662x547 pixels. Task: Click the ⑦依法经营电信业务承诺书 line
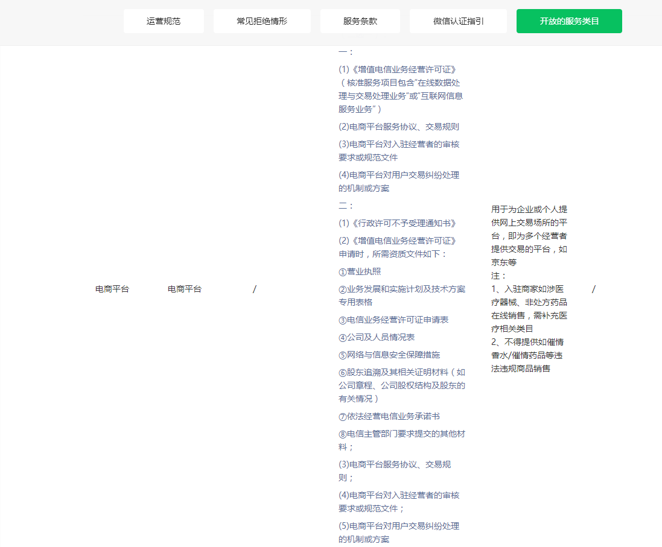[x=389, y=417]
